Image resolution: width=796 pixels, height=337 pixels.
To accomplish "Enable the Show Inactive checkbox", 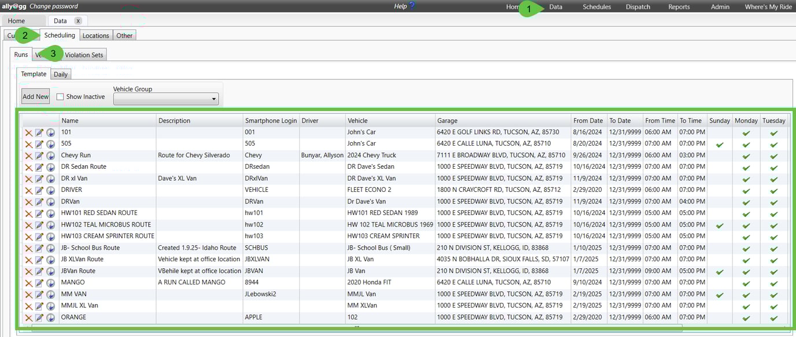I will click(x=60, y=97).
